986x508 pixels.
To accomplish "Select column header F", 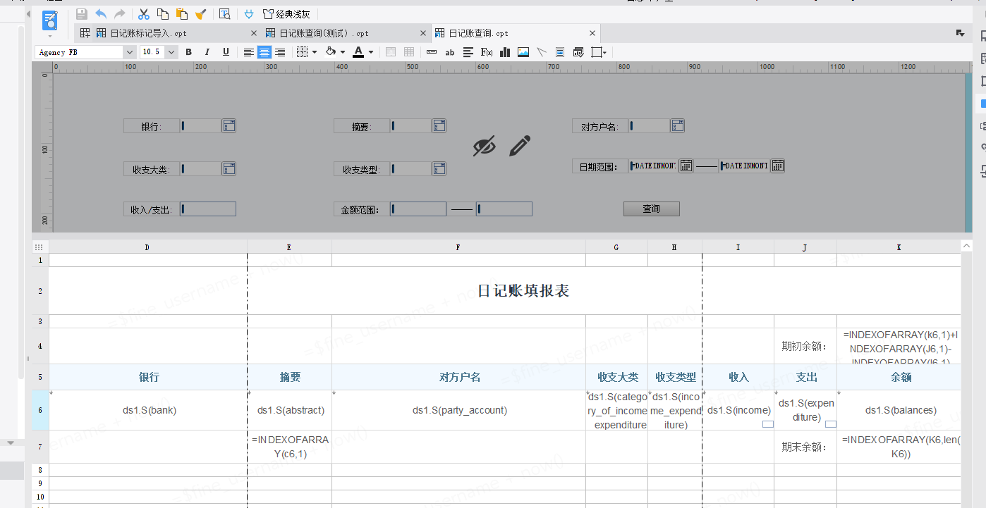I will click(458, 247).
